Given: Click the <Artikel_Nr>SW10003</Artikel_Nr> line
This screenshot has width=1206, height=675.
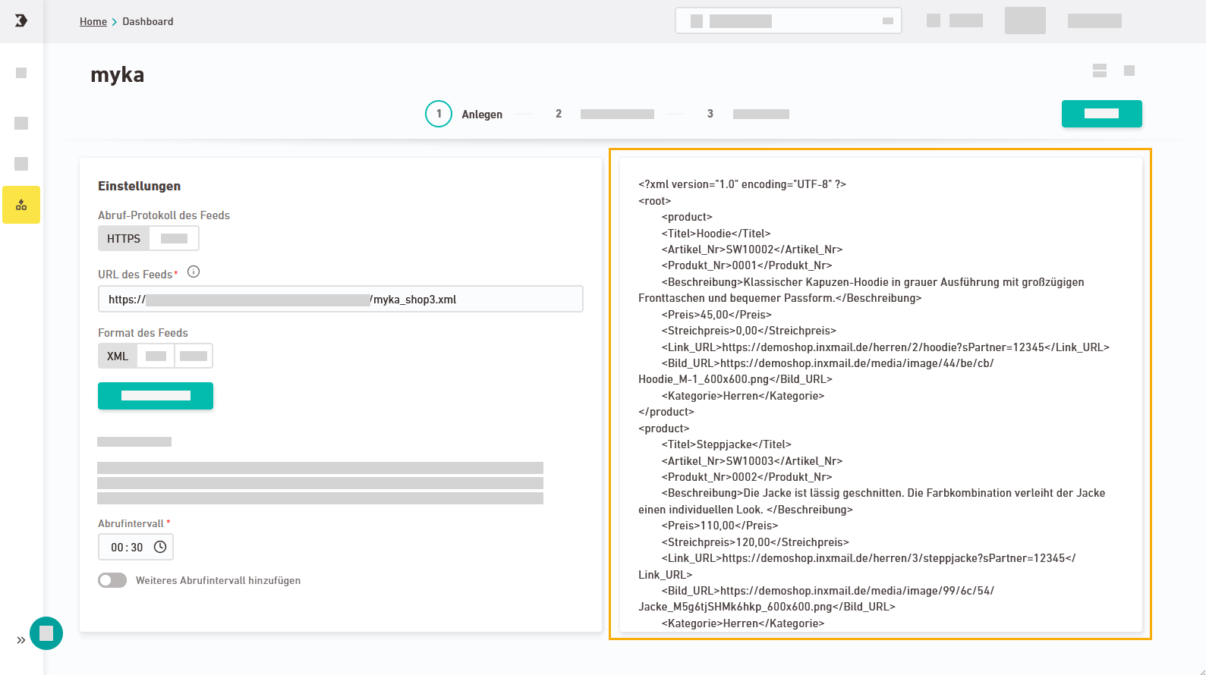Looking at the screenshot, I should (x=752, y=461).
